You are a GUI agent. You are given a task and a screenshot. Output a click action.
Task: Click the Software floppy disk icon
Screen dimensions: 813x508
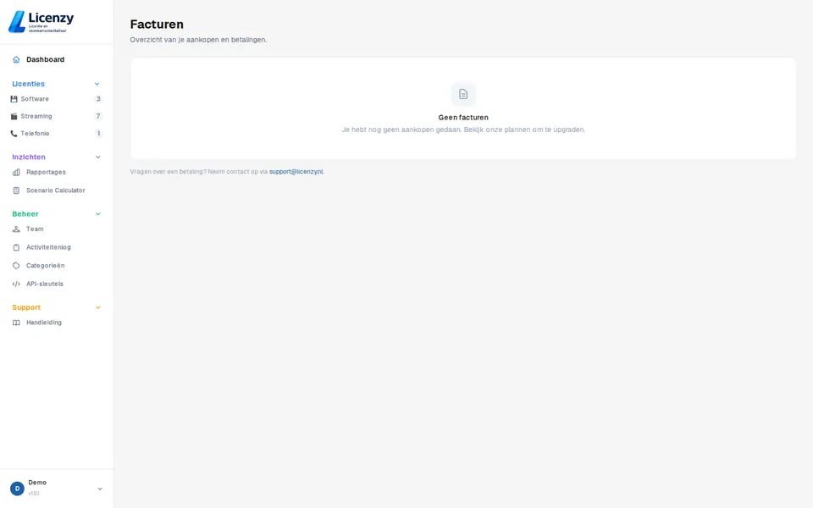(x=14, y=99)
